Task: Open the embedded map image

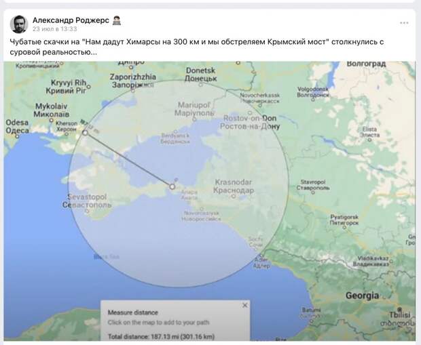Action: tap(210, 201)
